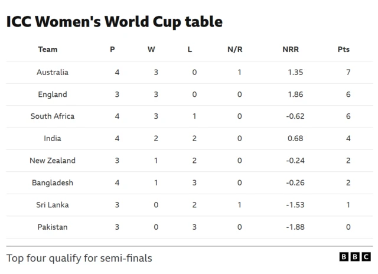Select the Bangladesh team name
378x274 pixels.
pyautogui.click(x=53, y=183)
